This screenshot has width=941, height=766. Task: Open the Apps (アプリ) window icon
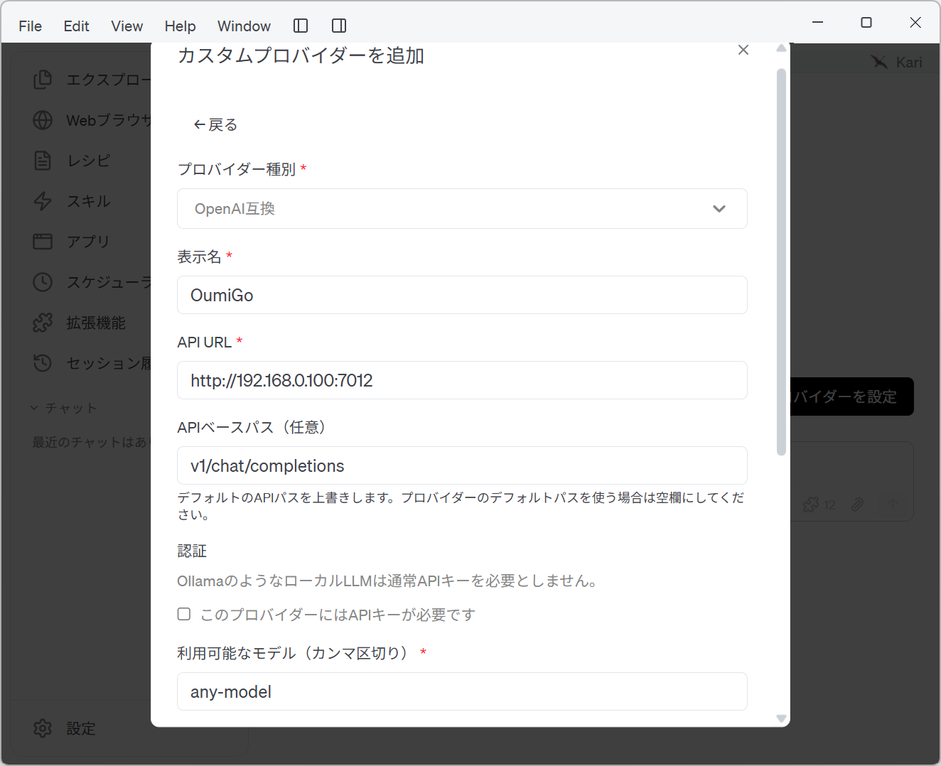(x=43, y=242)
